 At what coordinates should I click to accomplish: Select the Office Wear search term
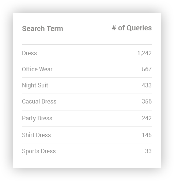coord(37,69)
